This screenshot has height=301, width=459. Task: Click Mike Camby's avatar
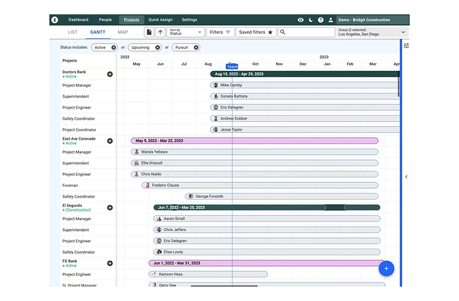[x=216, y=85]
